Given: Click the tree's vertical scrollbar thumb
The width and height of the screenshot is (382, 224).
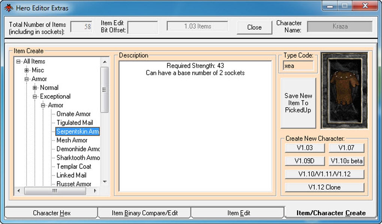Looking at the screenshot, I should [104, 90].
